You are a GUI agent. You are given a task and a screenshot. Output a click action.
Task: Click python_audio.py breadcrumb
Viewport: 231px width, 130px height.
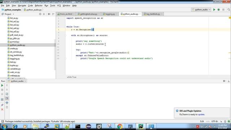point(32,10)
